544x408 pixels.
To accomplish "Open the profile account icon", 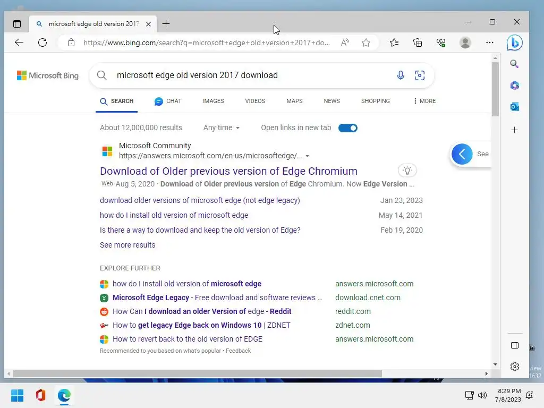I will [x=465, y=42].
